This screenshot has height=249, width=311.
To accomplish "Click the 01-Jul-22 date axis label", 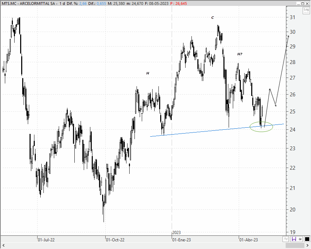I will click(46, 240).
